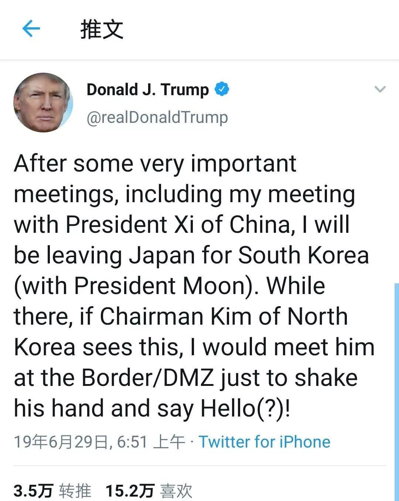Click the tweet date 19年6月29日
The height and width of the screenshot is (501, 399).
point(61,442)
